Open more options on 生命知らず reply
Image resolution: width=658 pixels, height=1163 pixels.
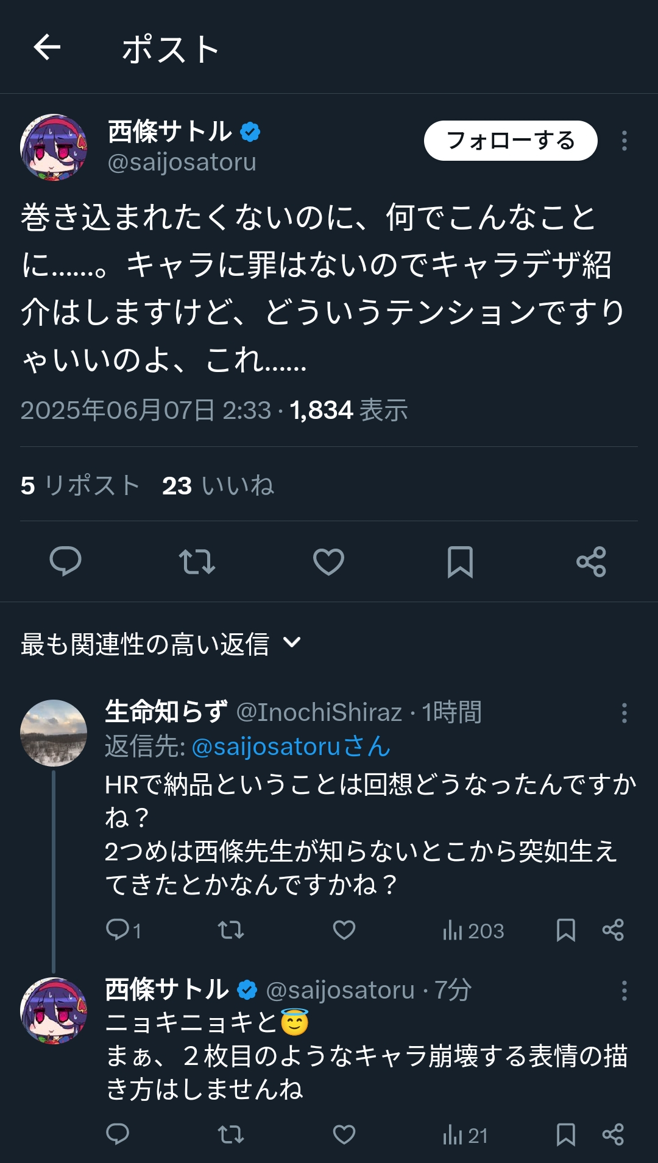[x=624, y=712]
